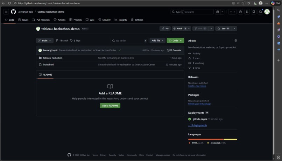This screenshot has width=282, height=161.
Task: Open the tableau-hackathon folder
Action: click(53, 58)
